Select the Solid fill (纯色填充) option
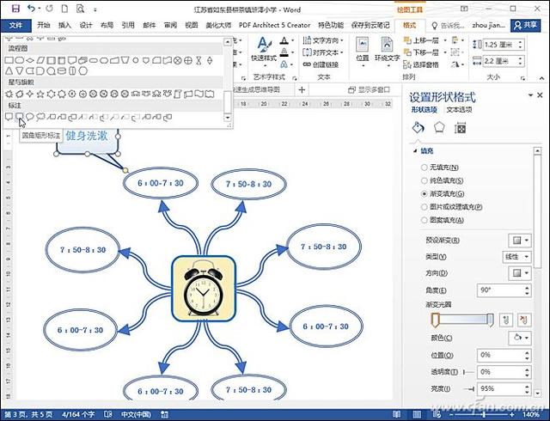Image resolution: width=550 pixels, height=421 pixels. point(425,180)
